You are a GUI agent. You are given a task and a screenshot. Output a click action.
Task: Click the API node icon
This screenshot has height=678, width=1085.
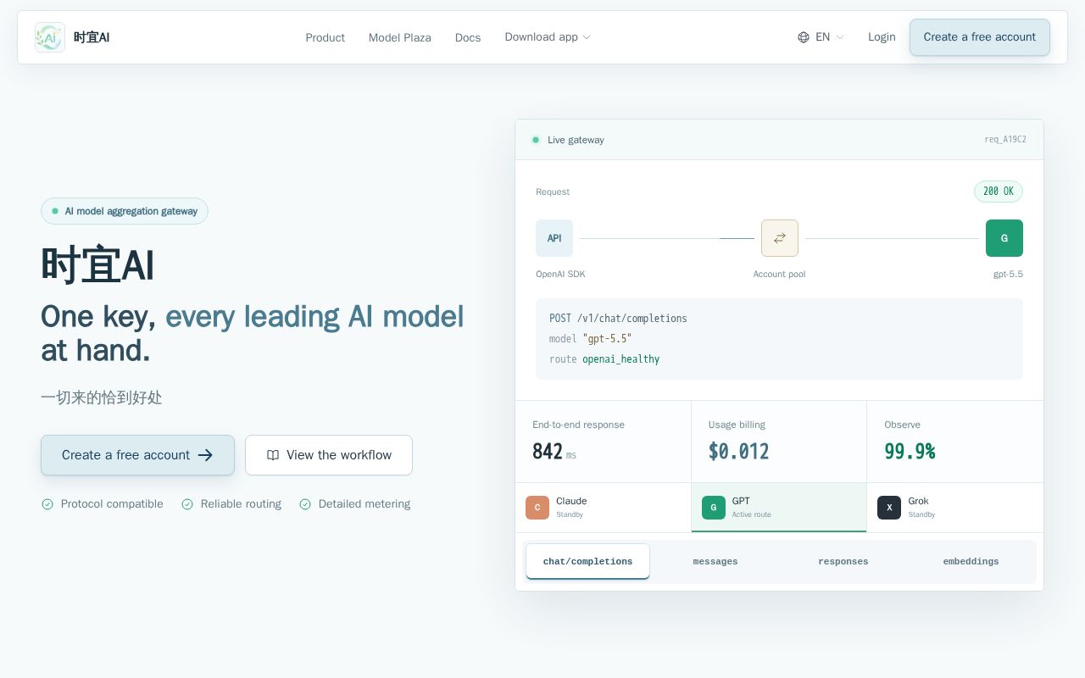(x=554, y=238)
